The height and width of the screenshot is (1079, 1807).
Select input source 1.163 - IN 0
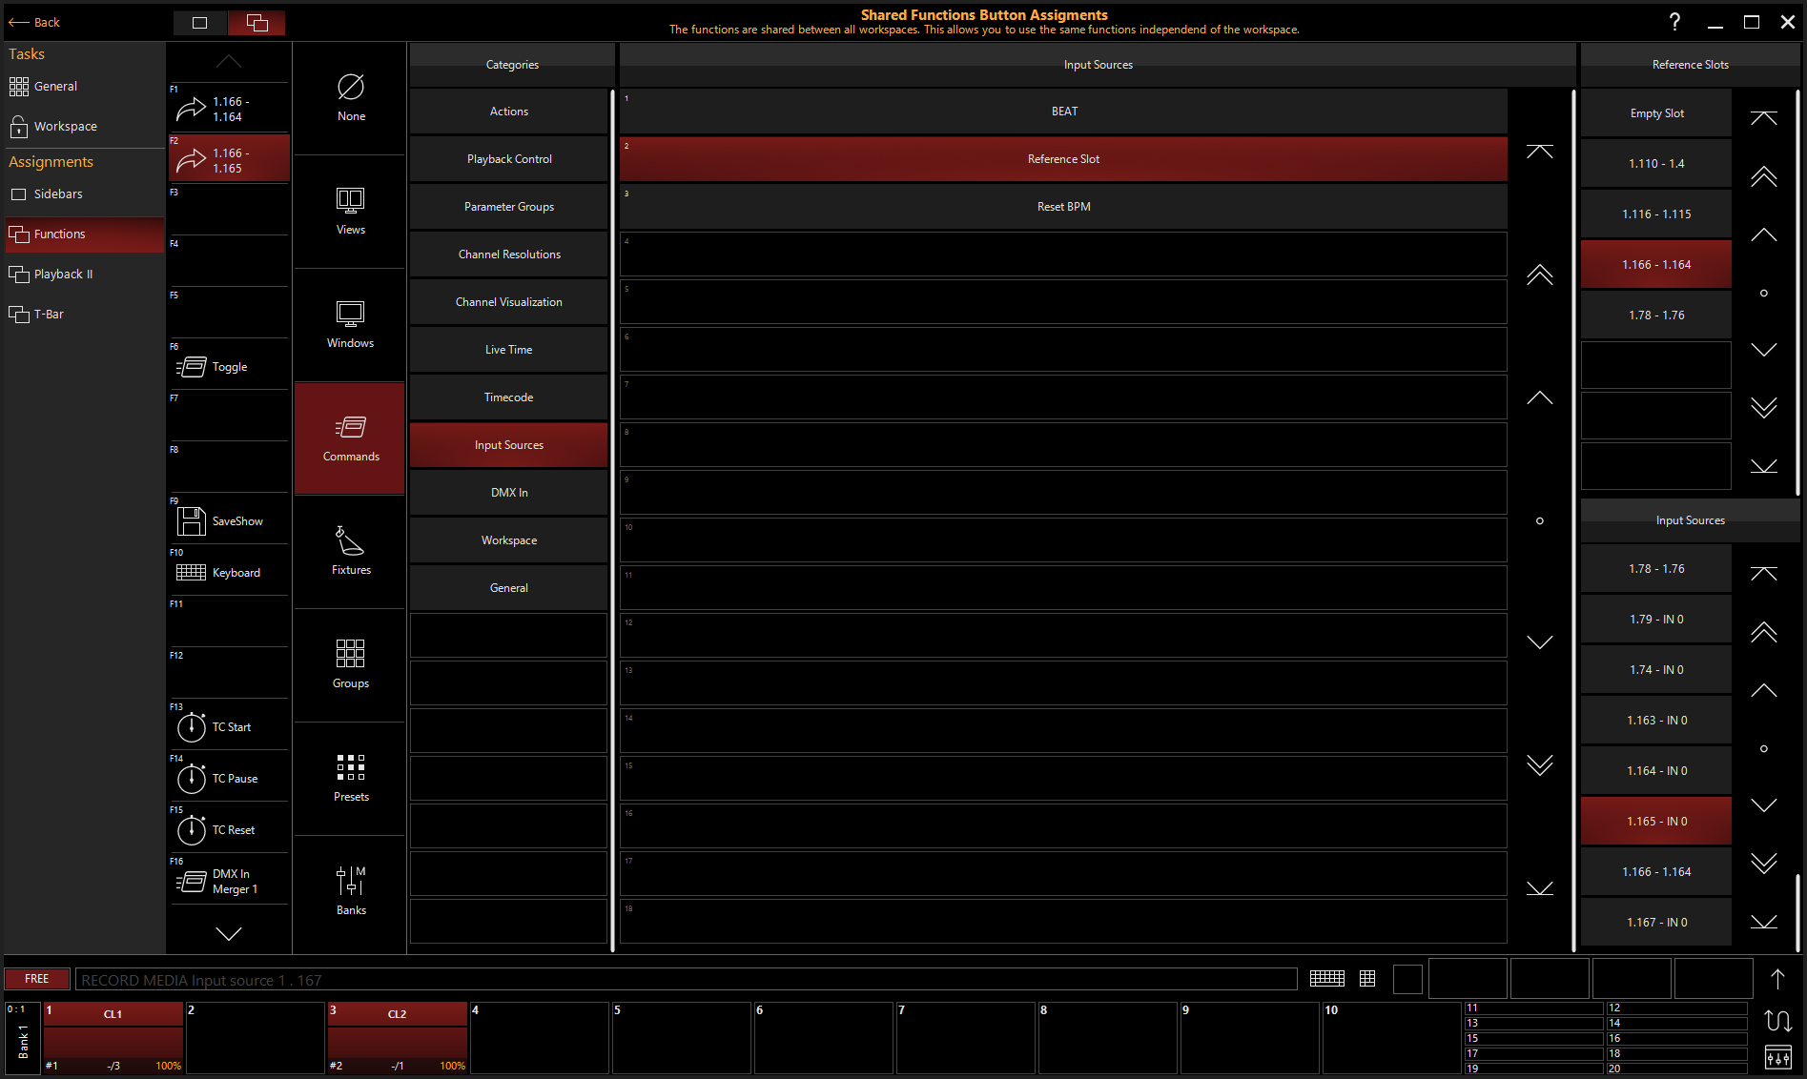pos(1656,721)
